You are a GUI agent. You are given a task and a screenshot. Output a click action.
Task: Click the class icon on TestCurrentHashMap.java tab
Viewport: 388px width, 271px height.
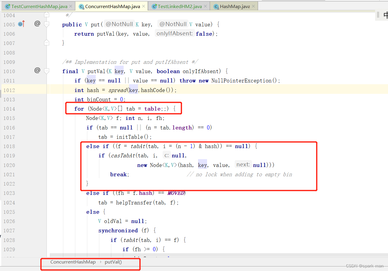8,7
